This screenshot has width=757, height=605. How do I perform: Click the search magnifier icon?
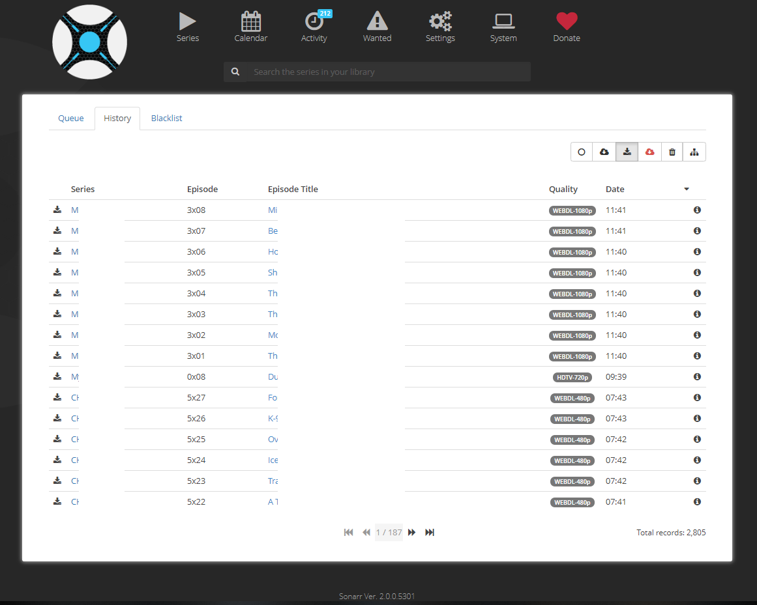(x=235, y=72)
